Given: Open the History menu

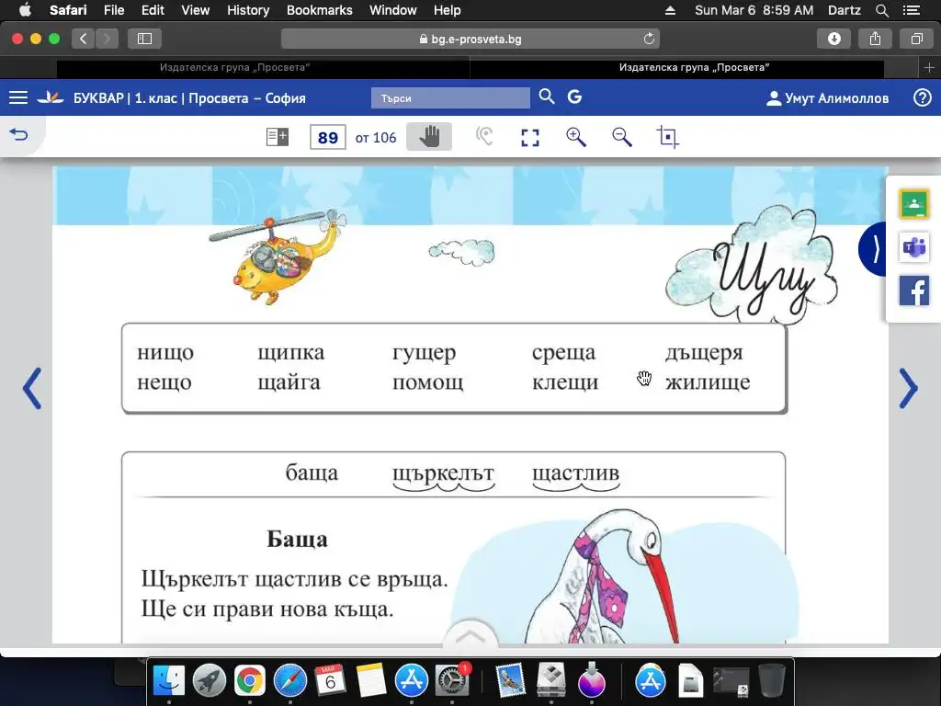Looking at the screenshot, I should pos(248,10).
